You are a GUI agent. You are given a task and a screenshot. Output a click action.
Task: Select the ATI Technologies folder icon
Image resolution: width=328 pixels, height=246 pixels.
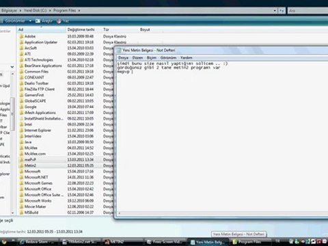click(x=21, y=59)
